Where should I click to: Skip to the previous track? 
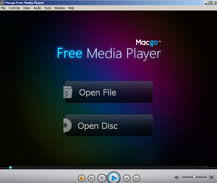(x=126, y=178)
